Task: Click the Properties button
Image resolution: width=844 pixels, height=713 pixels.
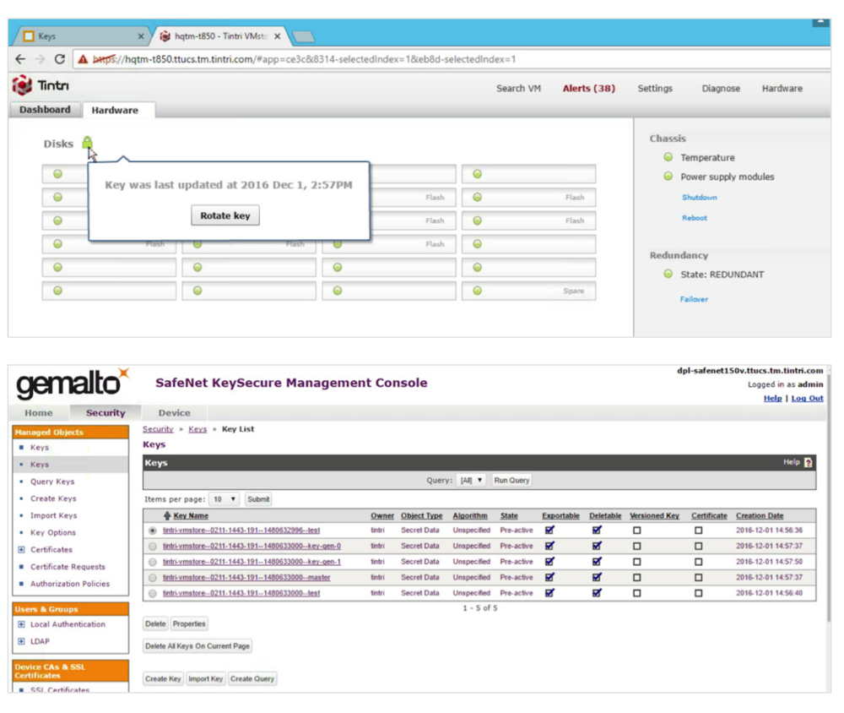Action: click(189, 624)
